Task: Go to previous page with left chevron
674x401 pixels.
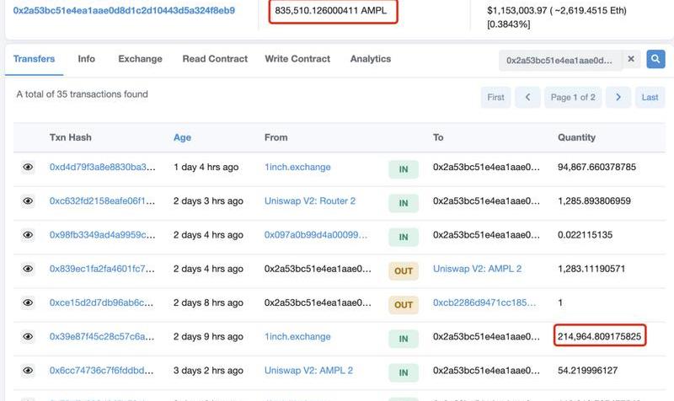Action: [x=527, y=98]
